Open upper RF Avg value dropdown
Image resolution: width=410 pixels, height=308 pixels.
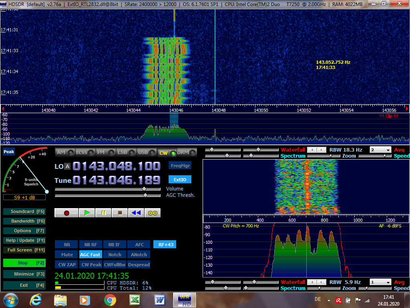coord(380,150)
